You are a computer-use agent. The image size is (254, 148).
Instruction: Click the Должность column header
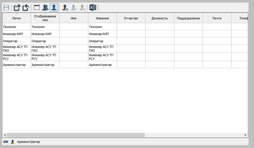point(160,18)
